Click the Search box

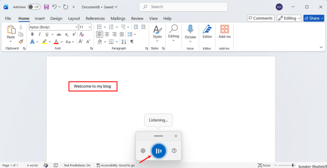coord(184,7)
